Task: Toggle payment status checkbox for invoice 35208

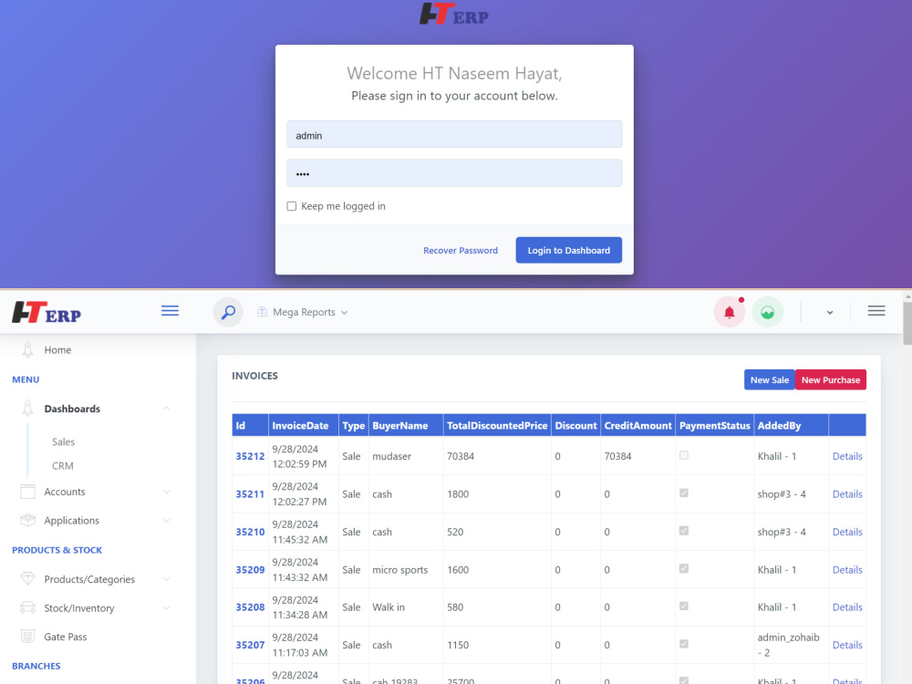Action: (684, 606)
